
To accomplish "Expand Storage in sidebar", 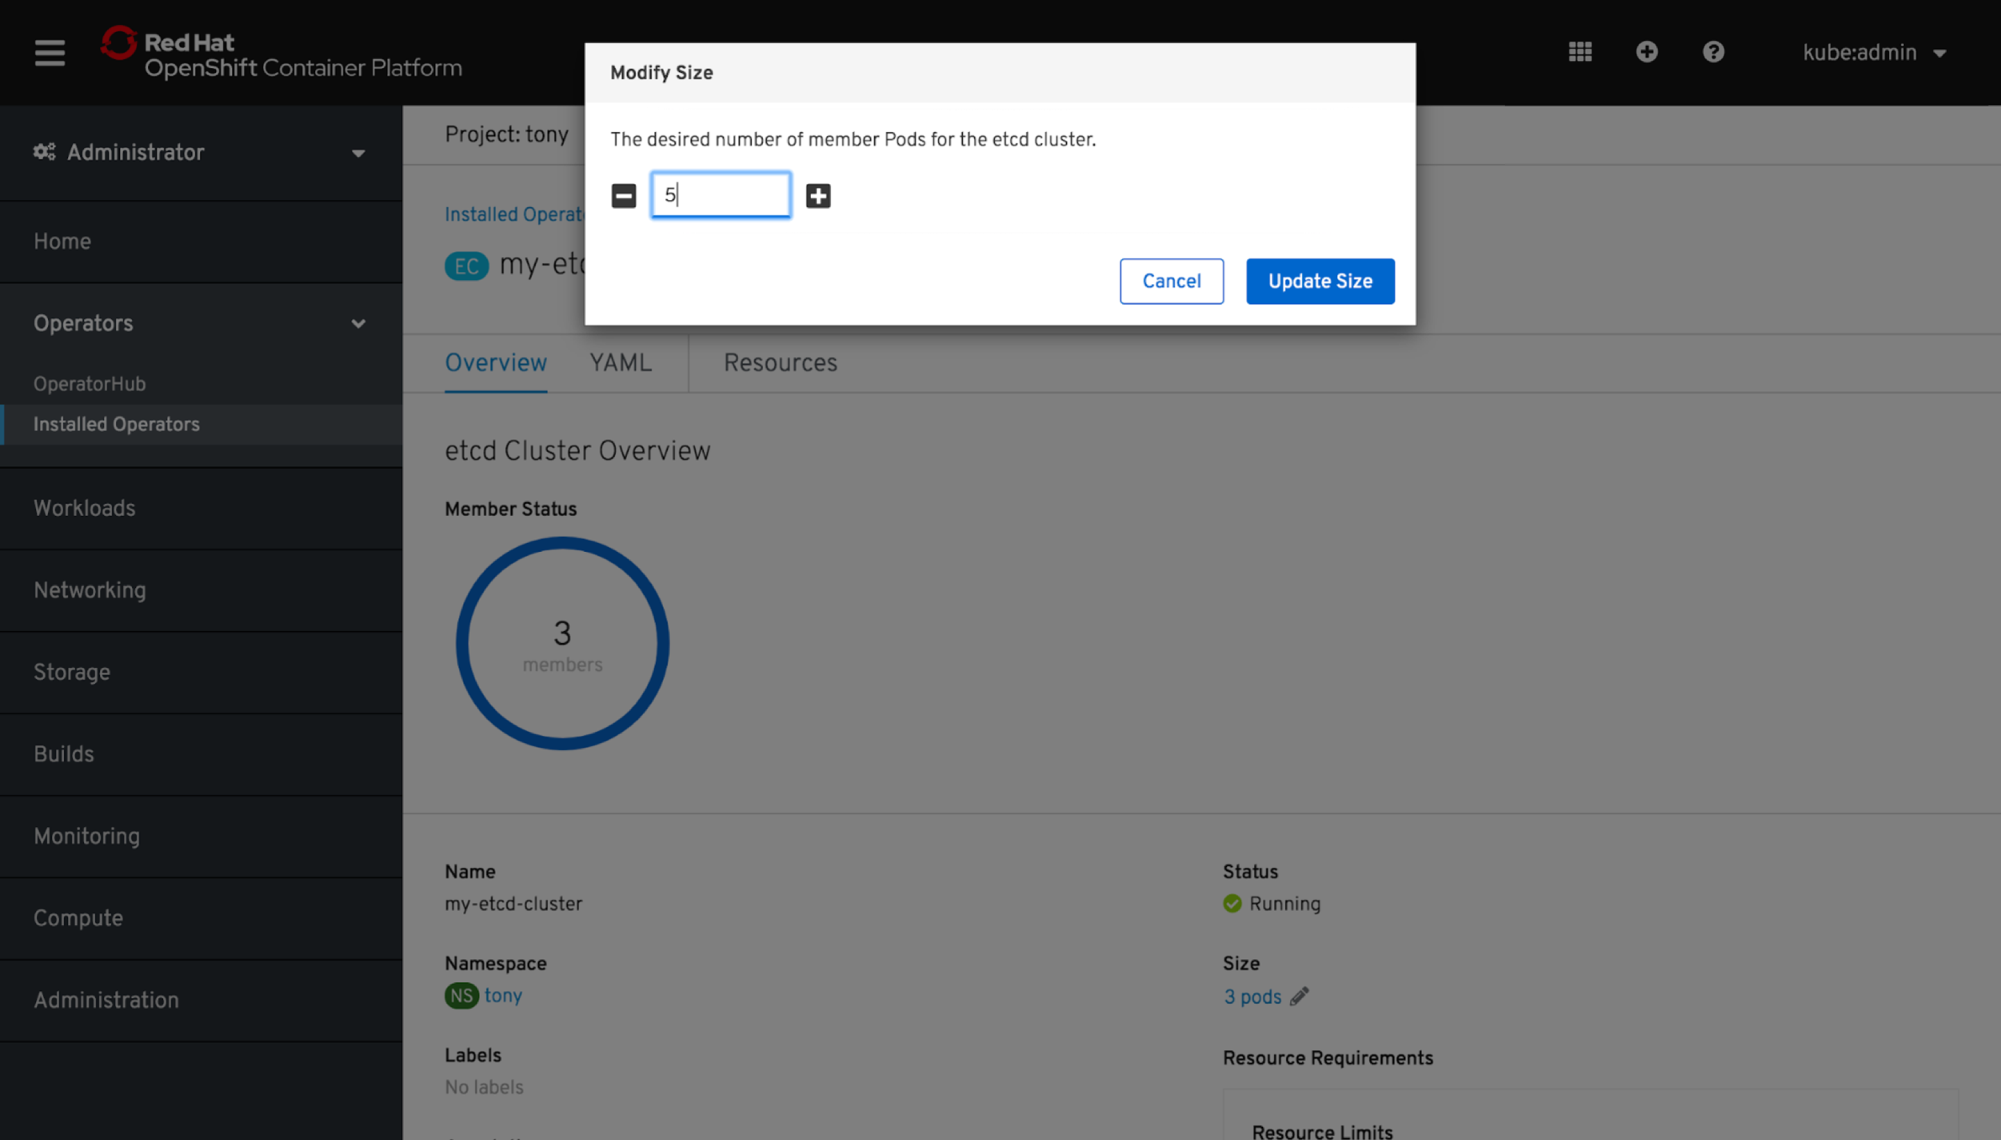I will (x=201, y=673).
